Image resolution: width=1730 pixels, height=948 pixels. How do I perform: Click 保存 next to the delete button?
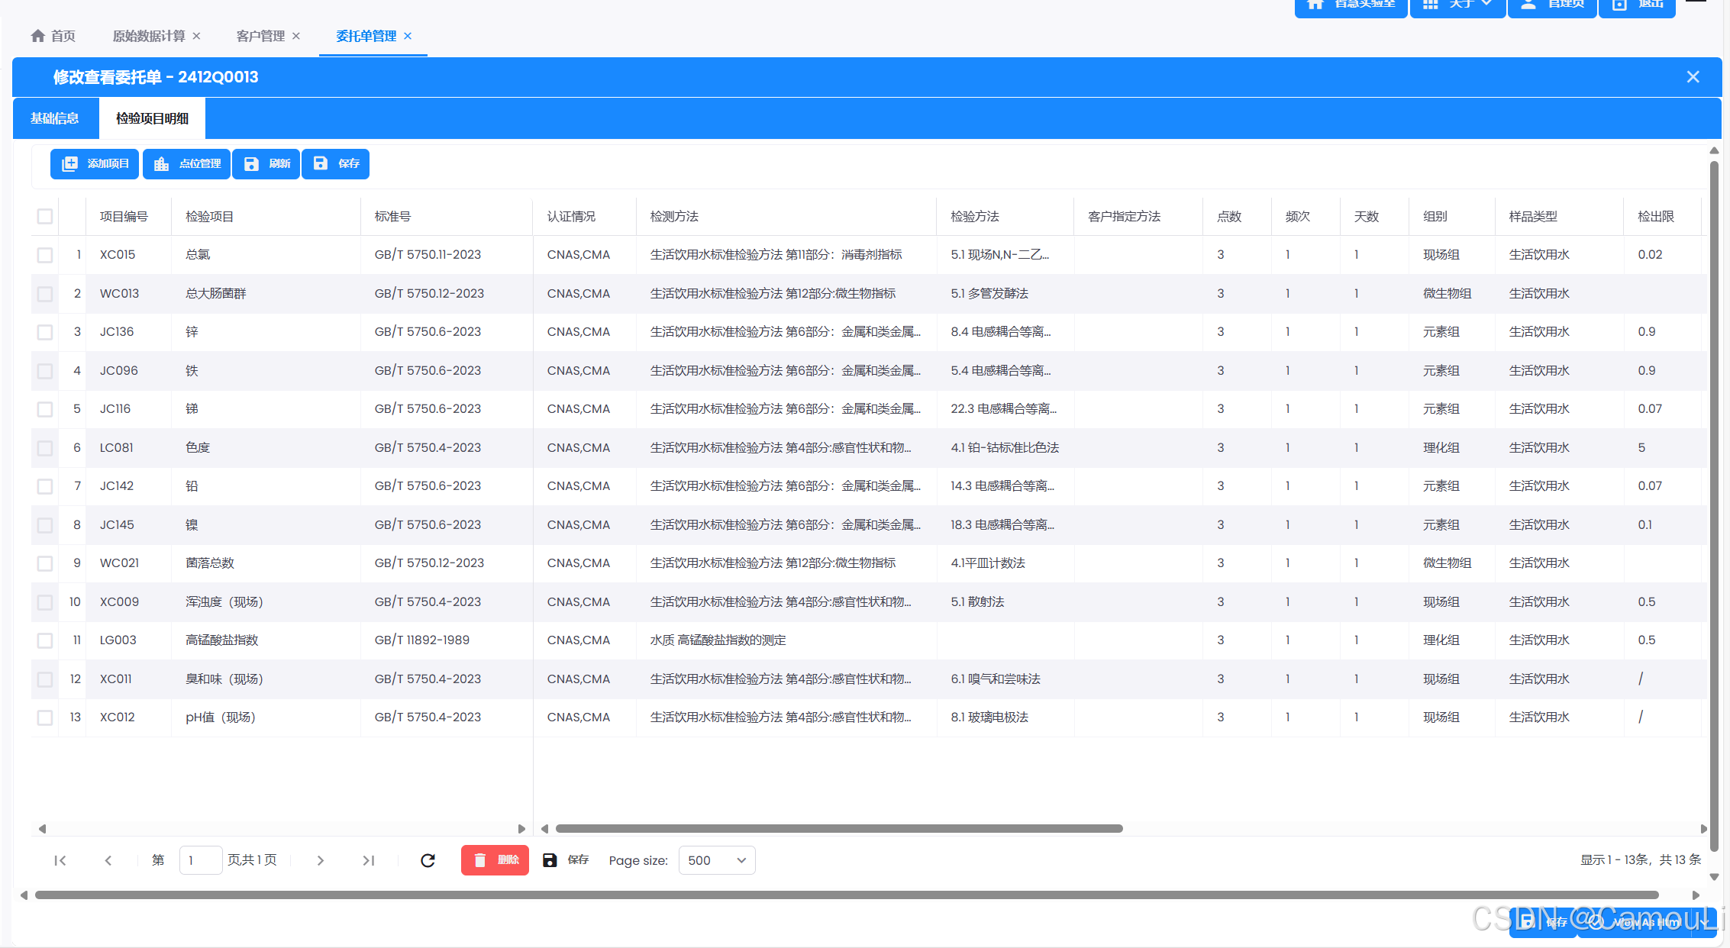click(x=566, y=860)
